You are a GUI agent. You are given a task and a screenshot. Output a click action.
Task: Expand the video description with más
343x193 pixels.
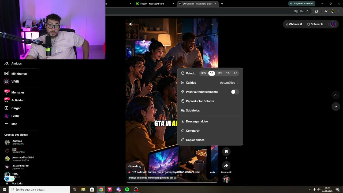(212, 172)
